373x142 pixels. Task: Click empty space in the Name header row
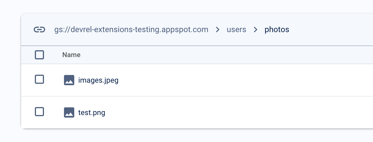228,55
